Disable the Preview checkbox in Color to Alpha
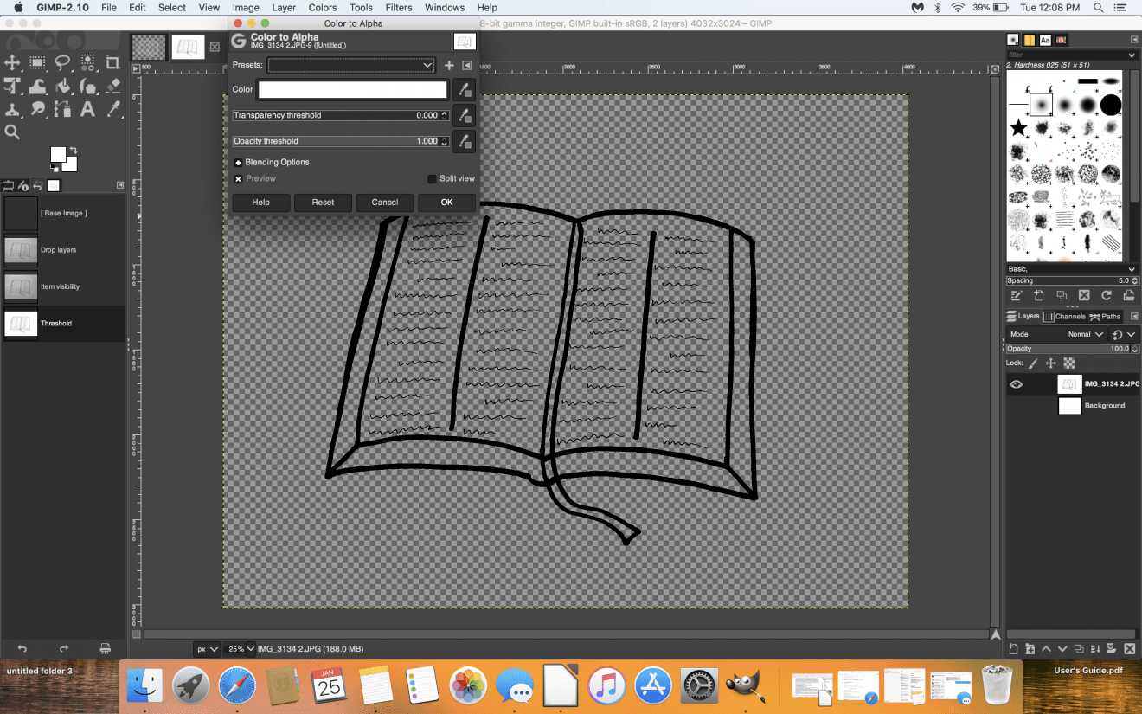 click(238, 178)
